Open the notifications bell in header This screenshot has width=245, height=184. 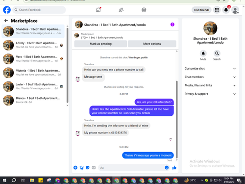pos(226,10)
